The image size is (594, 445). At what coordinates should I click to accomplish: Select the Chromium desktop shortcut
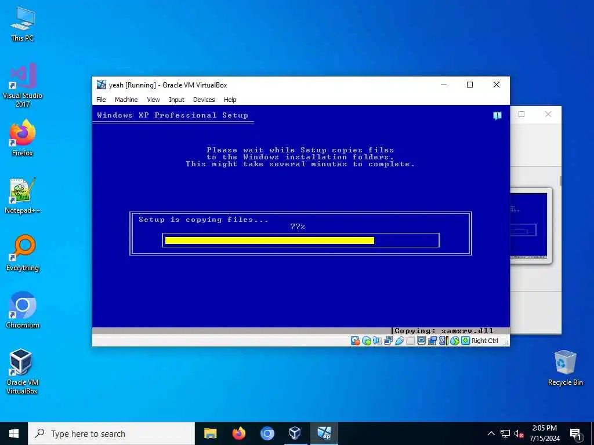coord(23,311)
